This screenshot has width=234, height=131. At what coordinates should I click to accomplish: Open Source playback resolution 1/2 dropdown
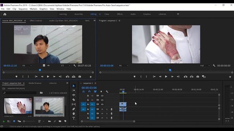coord(65,65)
